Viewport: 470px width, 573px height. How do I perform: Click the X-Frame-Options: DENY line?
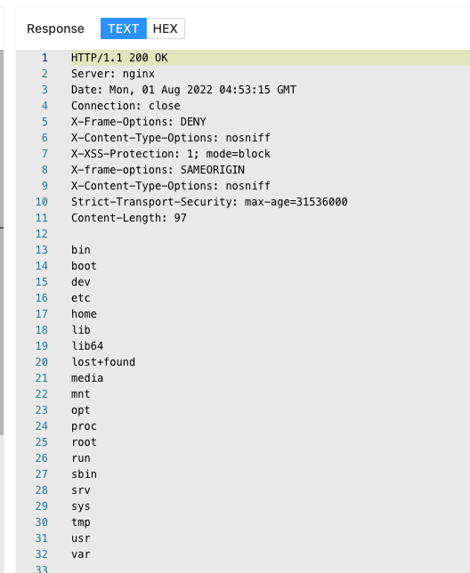click(139, 122)
